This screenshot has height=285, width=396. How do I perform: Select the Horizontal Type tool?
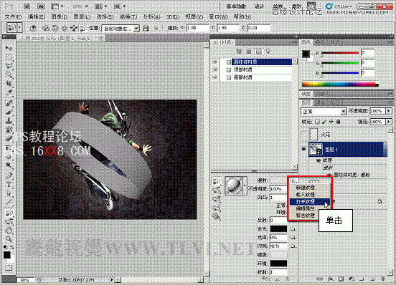point(9,185)
